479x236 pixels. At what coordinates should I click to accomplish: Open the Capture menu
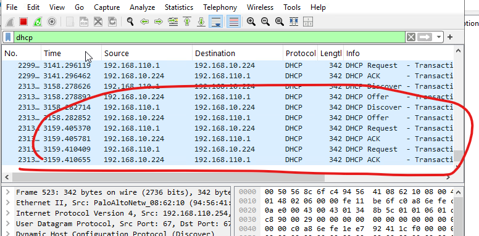tap(107, 7)
